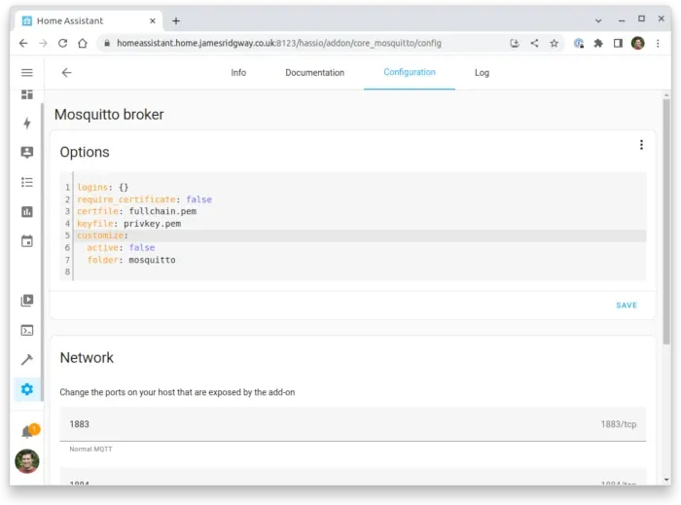This screenshot has height=505, width=681.
Task: Click the 'Options' section heading
Action: click(x=85, y=153)
